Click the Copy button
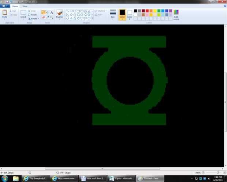The image size is (227, 182). tap(13, 15)
